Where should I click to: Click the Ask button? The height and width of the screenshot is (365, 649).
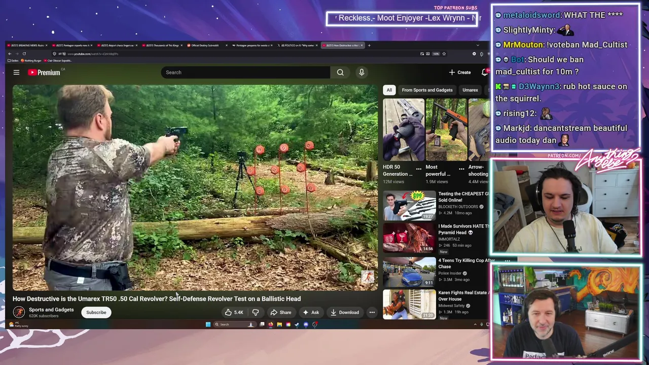click(311, 312)
